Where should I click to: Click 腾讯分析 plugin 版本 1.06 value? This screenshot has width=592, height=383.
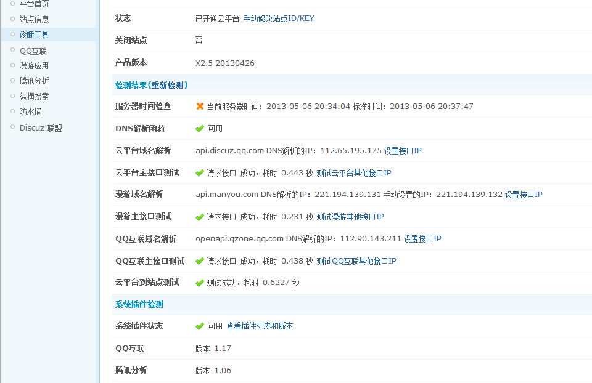click(213, 371)
